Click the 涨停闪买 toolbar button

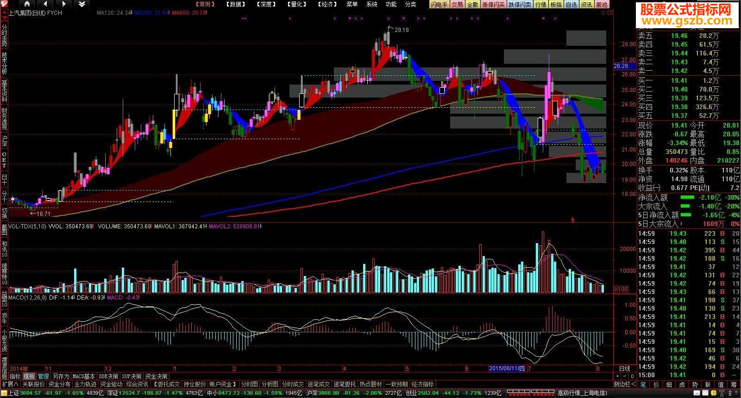click(x=493, y=5)
